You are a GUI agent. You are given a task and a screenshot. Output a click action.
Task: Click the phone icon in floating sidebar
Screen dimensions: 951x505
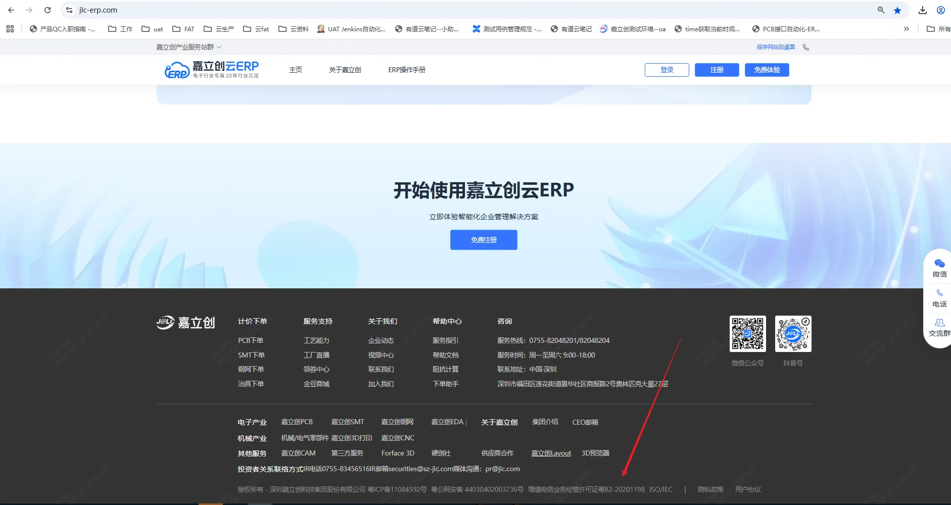939,293
